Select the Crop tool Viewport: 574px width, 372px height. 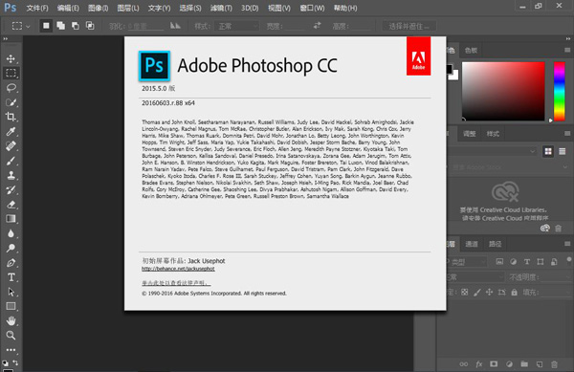pyautogui.click(x=11, y=117)
